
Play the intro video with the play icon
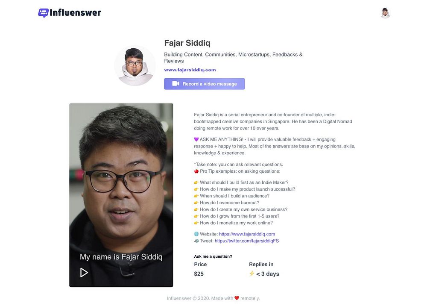84,273
